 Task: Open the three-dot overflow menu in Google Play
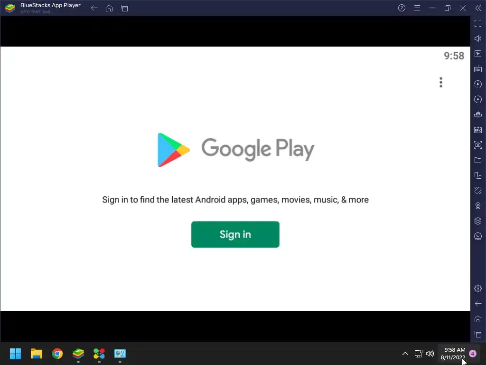tap(441, 82)
